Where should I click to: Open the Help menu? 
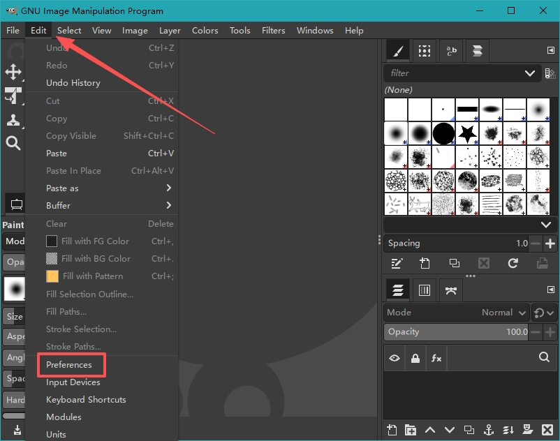[354, 30]
